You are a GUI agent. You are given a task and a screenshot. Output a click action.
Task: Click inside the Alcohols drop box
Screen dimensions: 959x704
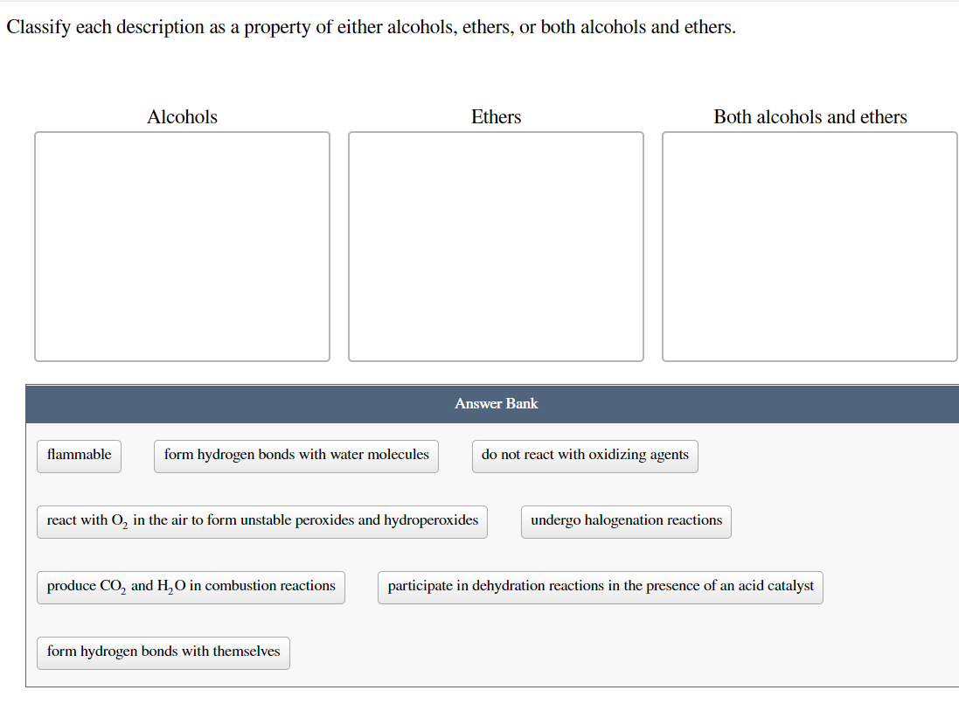182,246
